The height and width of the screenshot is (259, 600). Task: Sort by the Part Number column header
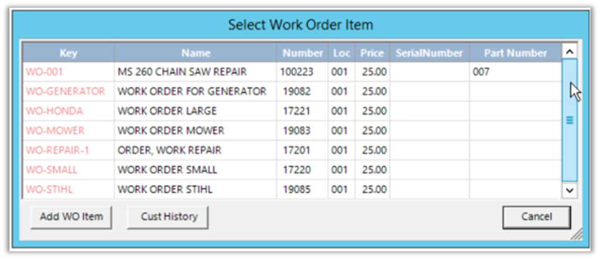point(516,53)
